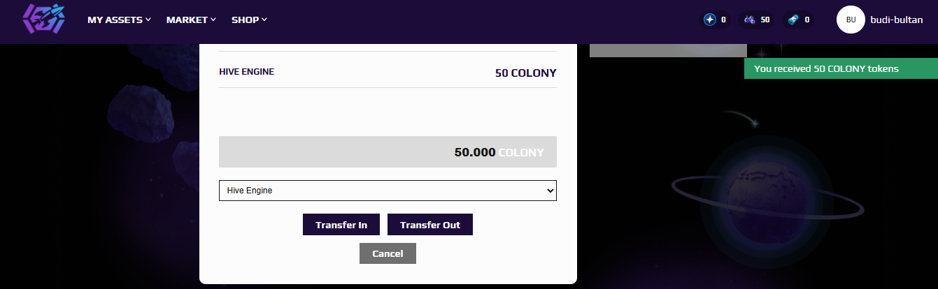The image size is (938, 289).
Task: Dismiss the received 50 COLONY notification
Action: [x=841, y=68]
